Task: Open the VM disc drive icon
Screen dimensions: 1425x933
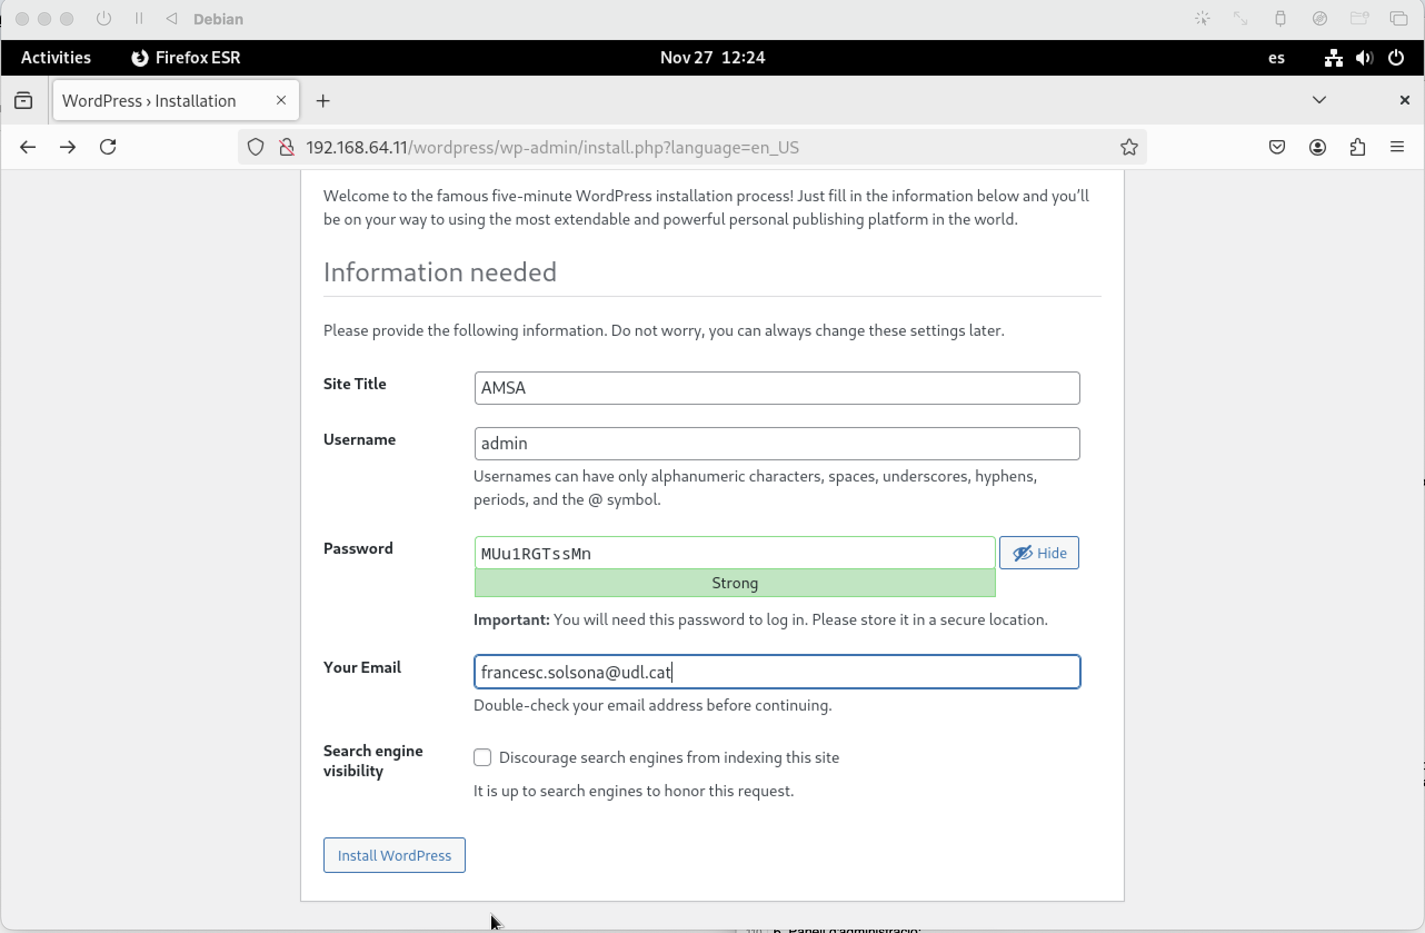Action: coord(1319,18)
